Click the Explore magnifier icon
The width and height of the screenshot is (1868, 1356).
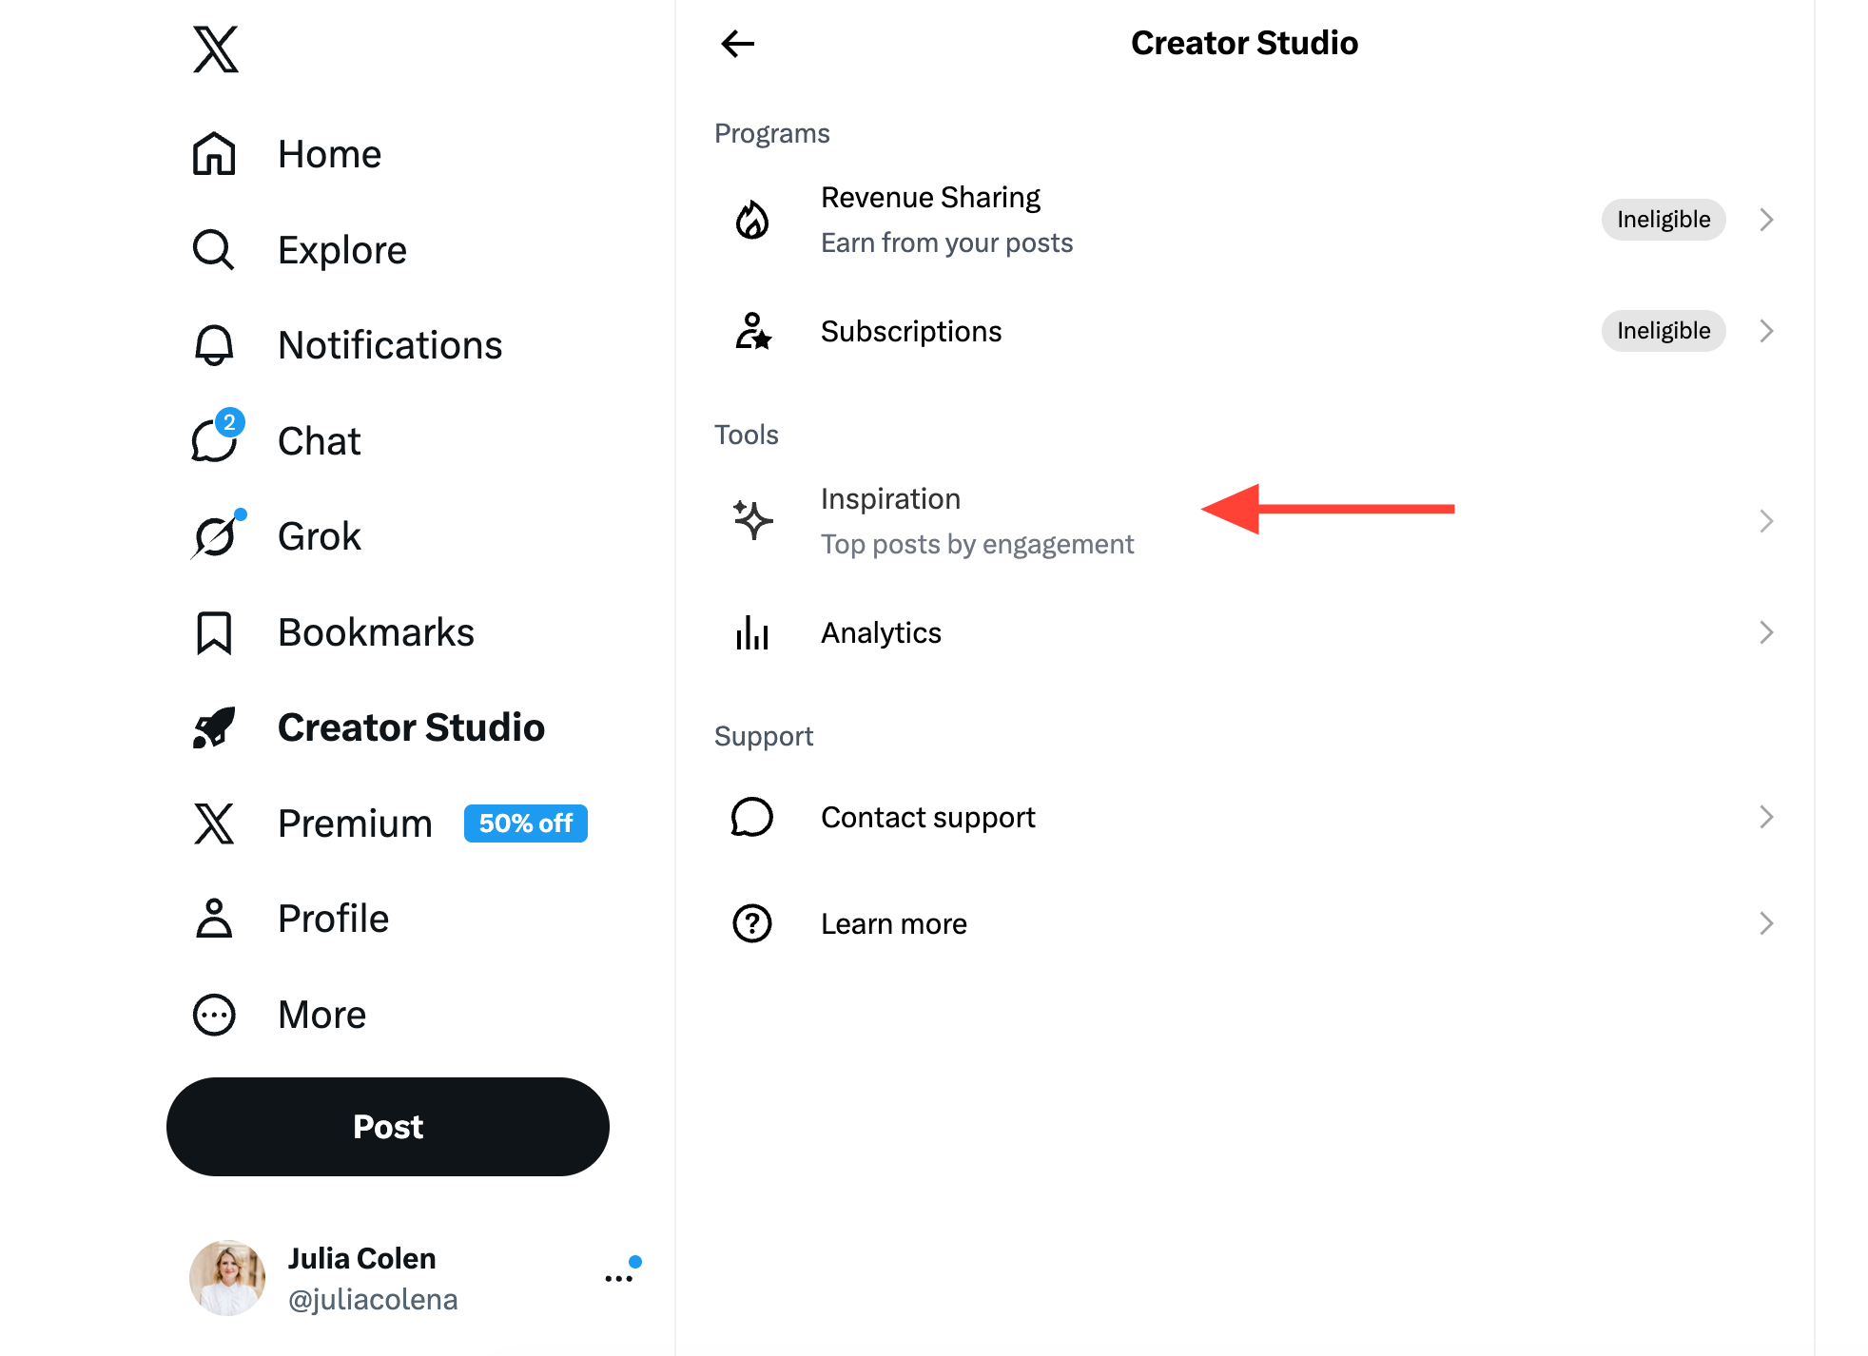click(213, 250)
